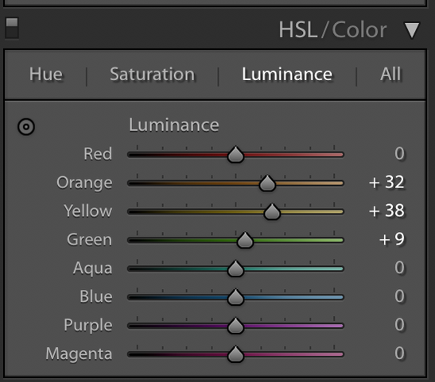
Task: Open the All tab
Action: pyautogui.click(x=390, y=74)
